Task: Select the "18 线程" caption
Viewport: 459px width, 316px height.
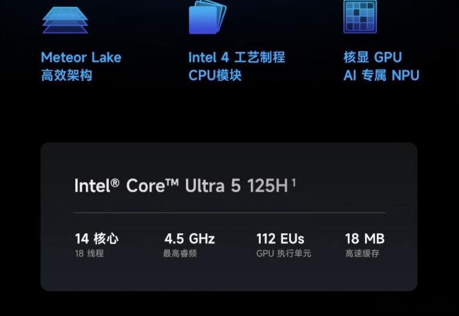Action: pyautogui.click(x=89, y=253)
